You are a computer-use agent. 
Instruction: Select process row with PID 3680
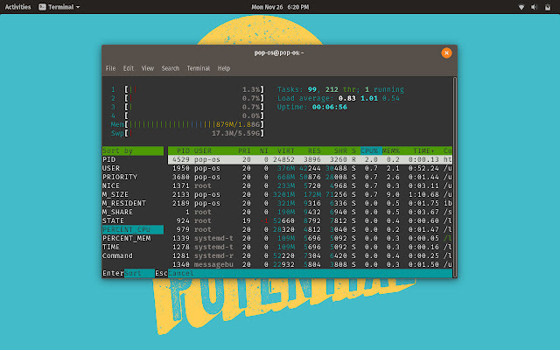pos(310,177)
